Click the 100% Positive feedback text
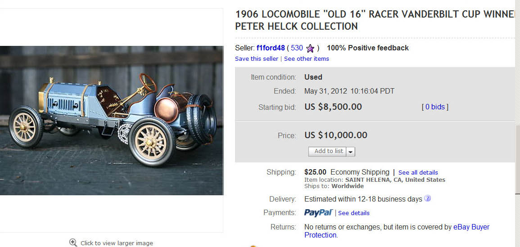Screen dimensions: 520x247 tap(368, 48)
